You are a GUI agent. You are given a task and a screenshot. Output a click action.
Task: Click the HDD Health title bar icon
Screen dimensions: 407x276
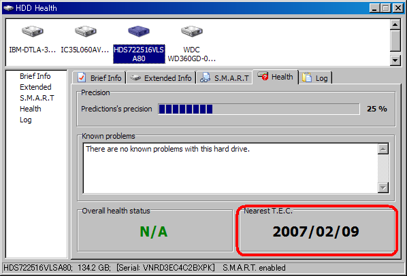[x=8, y=8]
